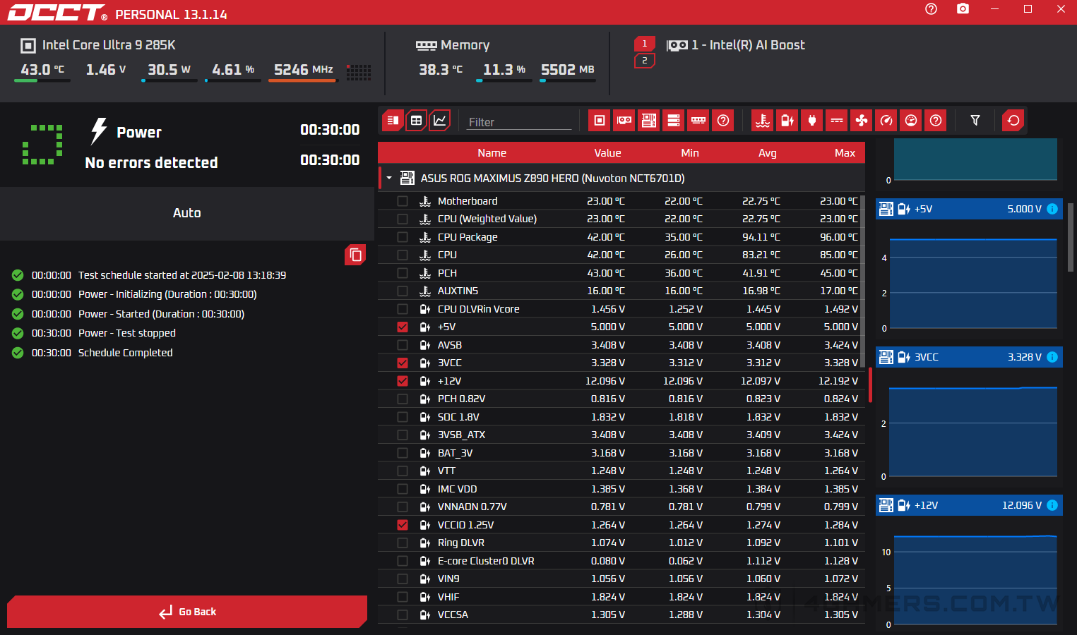Uncheck the +5V sensor checkbox
The image size is (1077, 635).
pos(403,327)
